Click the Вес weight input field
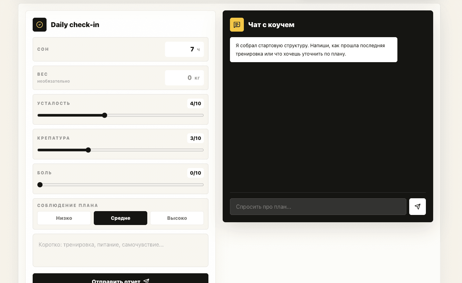This screenshot has height=283, width=462. [x=184, y=78]
